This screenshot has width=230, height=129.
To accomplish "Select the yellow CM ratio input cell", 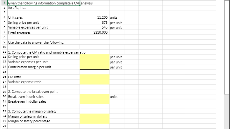I will [x=94, y=77].
